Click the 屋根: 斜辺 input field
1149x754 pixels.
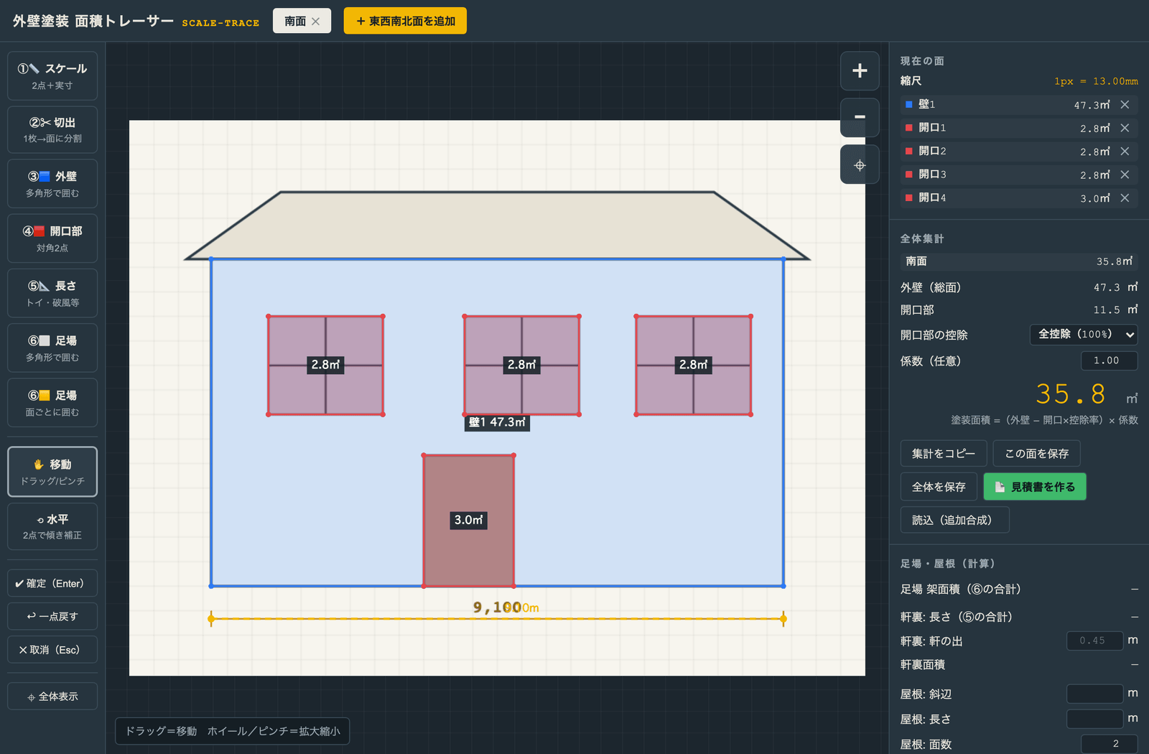coord(1095,694)
